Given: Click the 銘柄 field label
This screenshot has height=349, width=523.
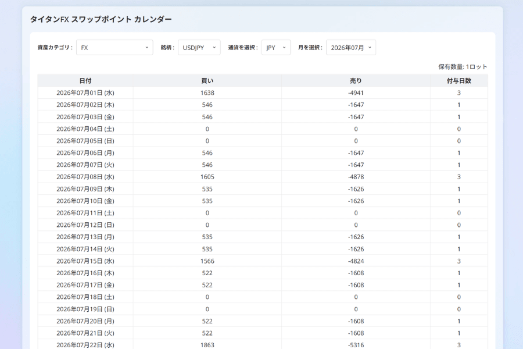Looking at the screenshot, I should tap(167, 48).
